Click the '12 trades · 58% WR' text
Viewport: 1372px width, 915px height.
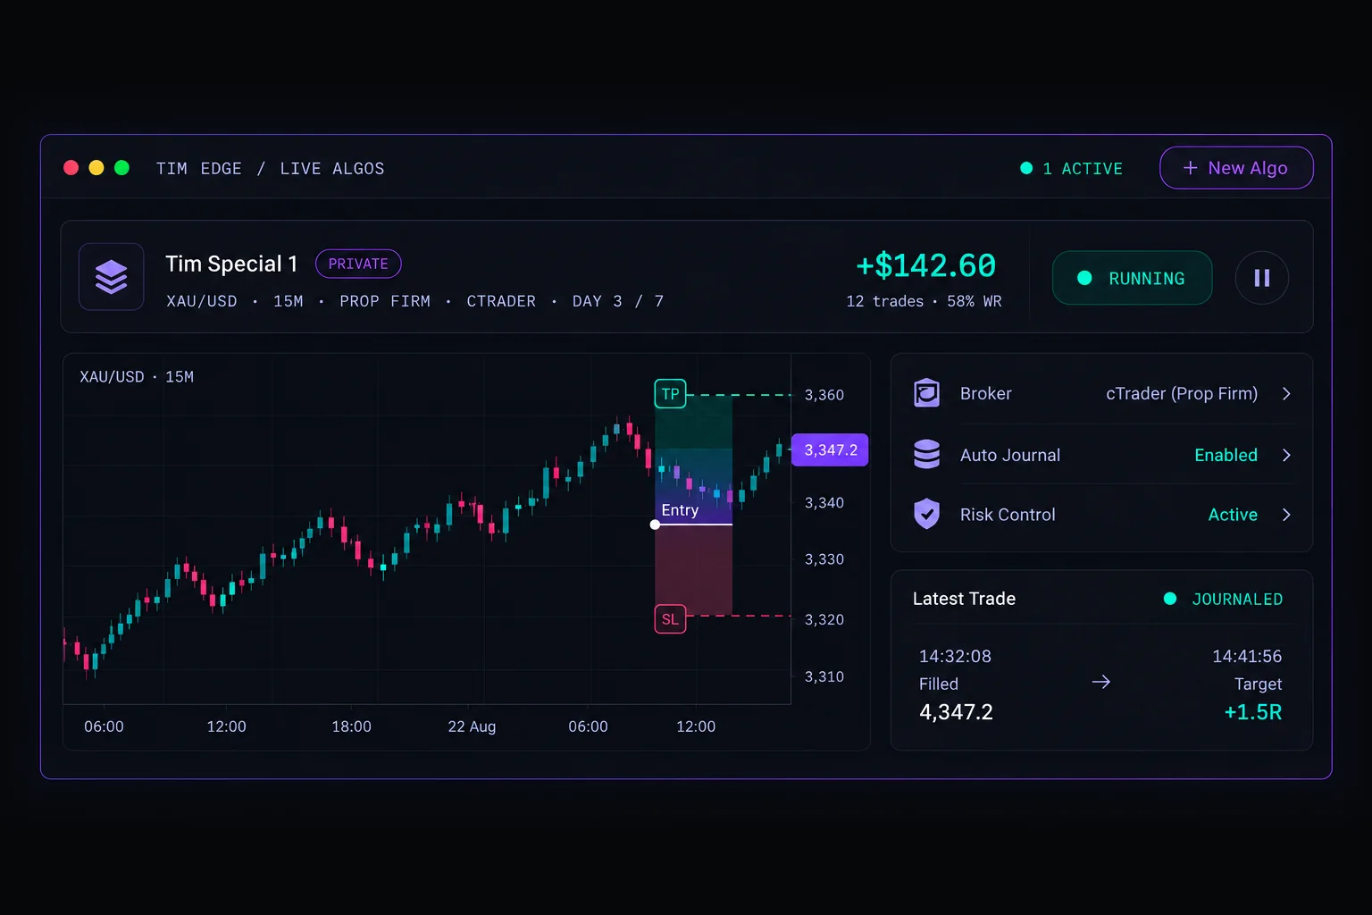(x=924, y=301)
